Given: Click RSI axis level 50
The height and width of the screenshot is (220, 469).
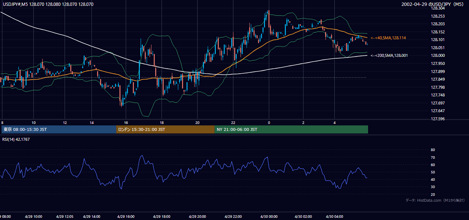Looking at the screenshot, I should [433, 172].
